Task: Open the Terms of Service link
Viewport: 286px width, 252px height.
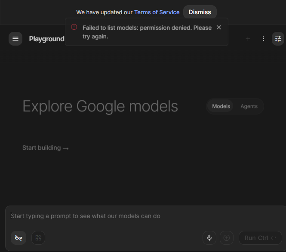Action: [157, 12]
